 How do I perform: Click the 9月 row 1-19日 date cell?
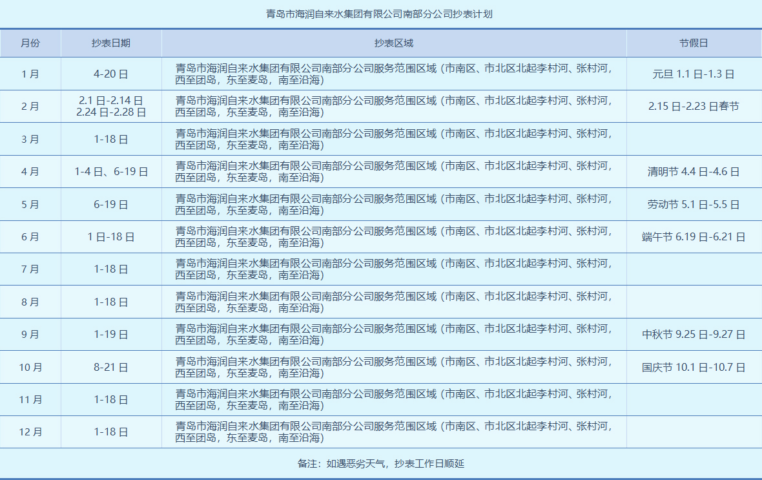(x=111, y=334)
